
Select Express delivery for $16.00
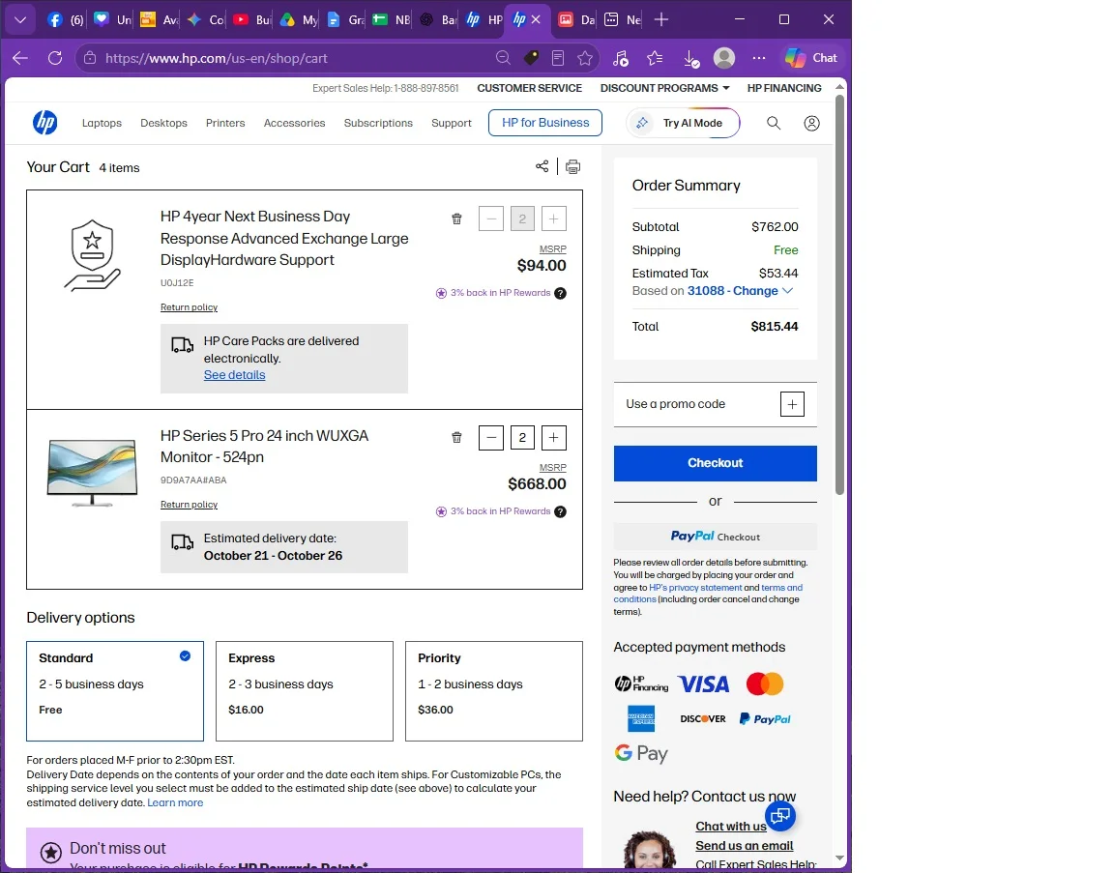[x=304, y=691]
